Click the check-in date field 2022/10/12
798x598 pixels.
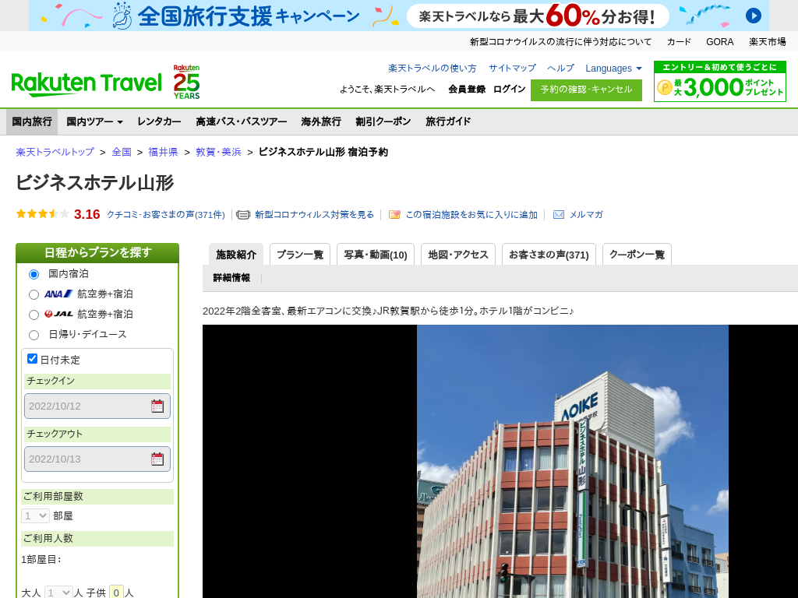[x=97, y=406]
